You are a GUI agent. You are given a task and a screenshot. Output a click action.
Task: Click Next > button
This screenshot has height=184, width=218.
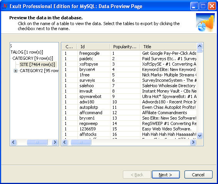pyautogui.click(x=166, y=175)
